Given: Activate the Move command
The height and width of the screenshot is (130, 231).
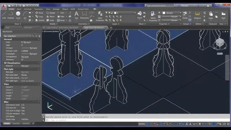Looking at the screenshot, I should tap(39, 13).
